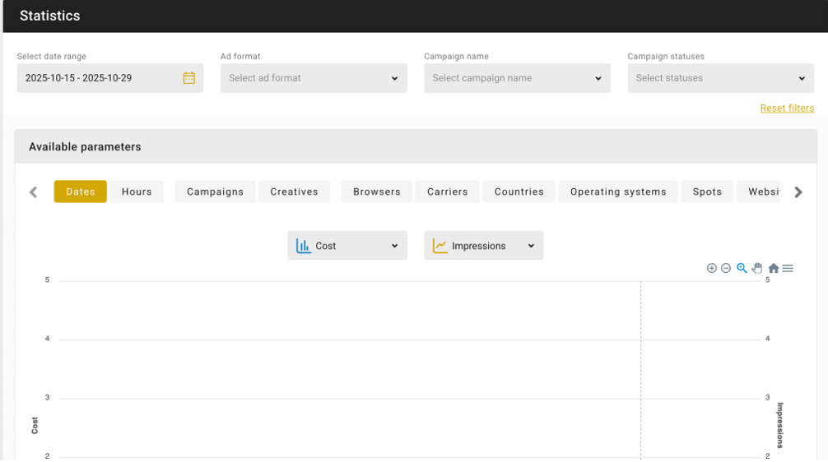Change the Impressions metric dropdown
The image size is (828, 462).
(x=483, y=246)
